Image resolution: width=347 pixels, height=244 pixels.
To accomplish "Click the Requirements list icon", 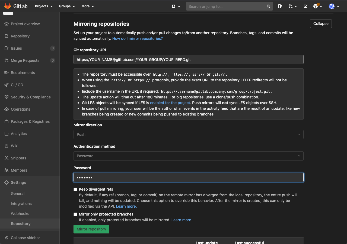I will (x=7, y=73).
